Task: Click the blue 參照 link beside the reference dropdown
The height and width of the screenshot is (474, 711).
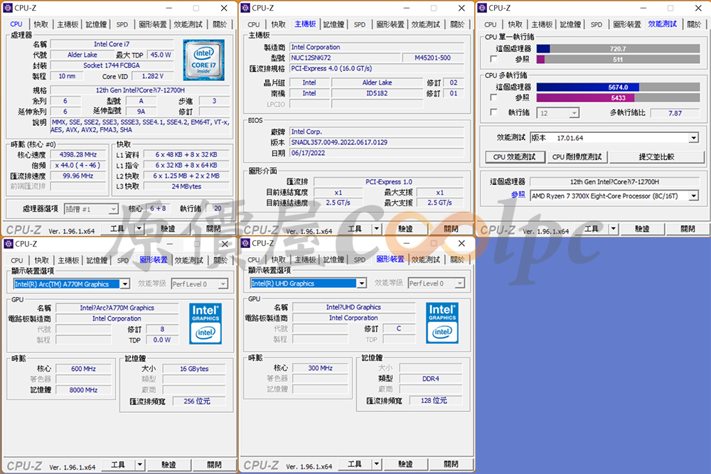Action: coord(518,195)
